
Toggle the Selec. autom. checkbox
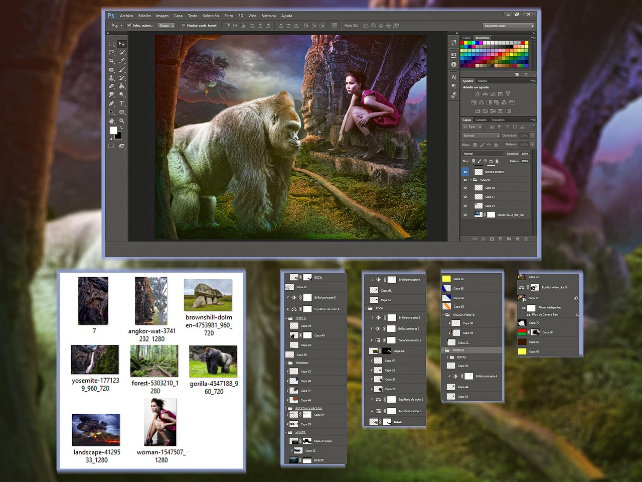click(129, 26)
